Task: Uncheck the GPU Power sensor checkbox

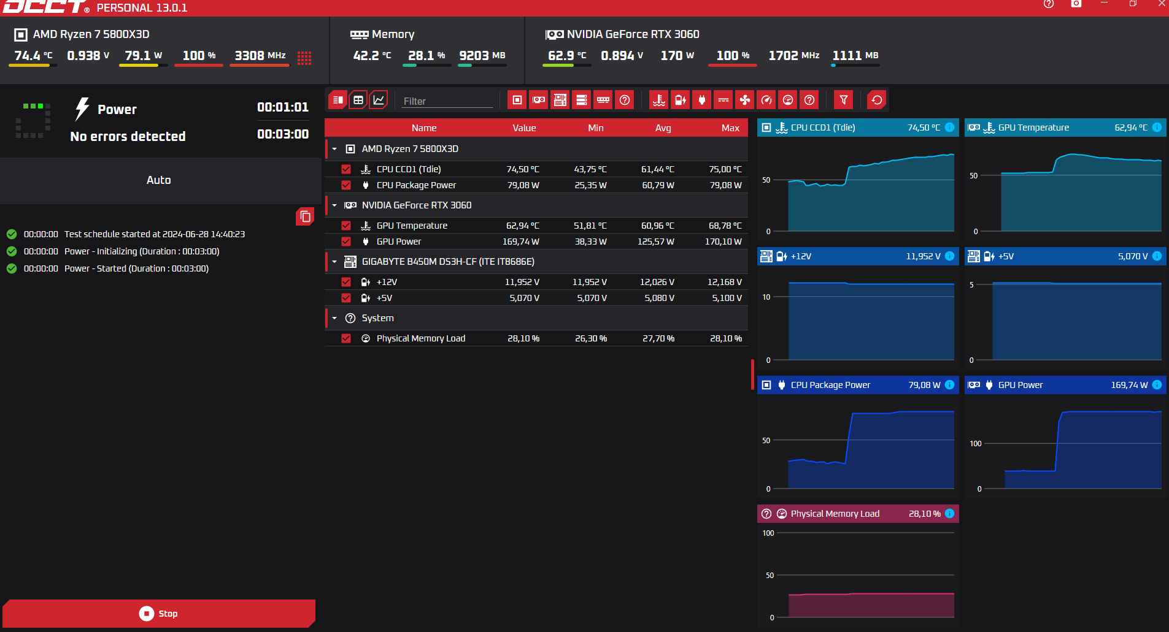Action: [346, 242]
